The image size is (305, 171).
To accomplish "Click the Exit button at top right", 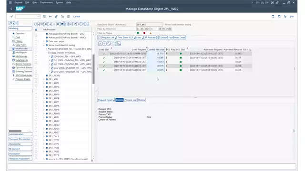I will point(292,17).
